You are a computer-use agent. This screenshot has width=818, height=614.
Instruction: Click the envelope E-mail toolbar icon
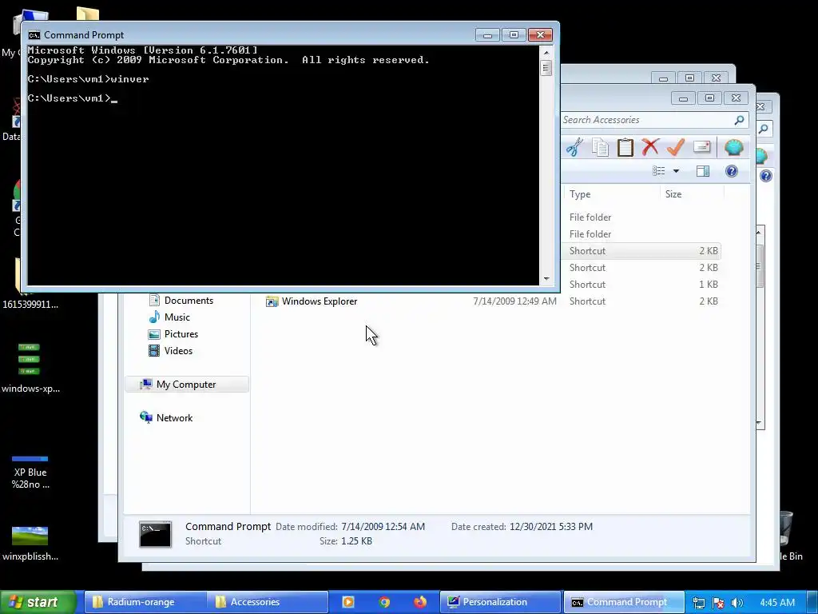click(x=701, y=147)
